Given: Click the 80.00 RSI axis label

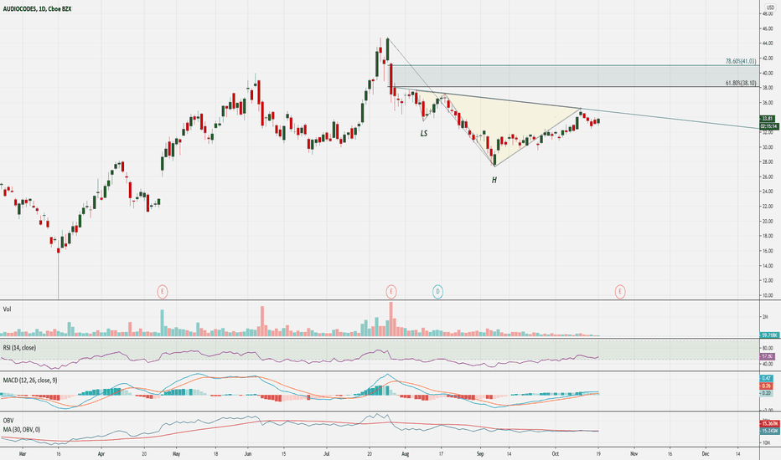Looking at the screenshot, I should coord(768,348).
